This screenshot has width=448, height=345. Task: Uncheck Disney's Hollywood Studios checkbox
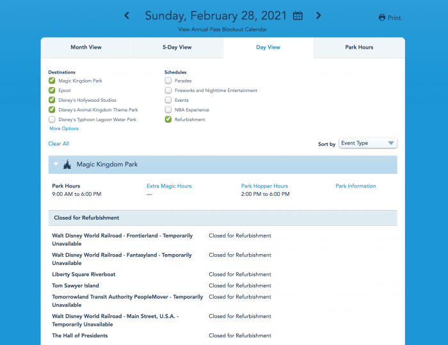point(52,100)
